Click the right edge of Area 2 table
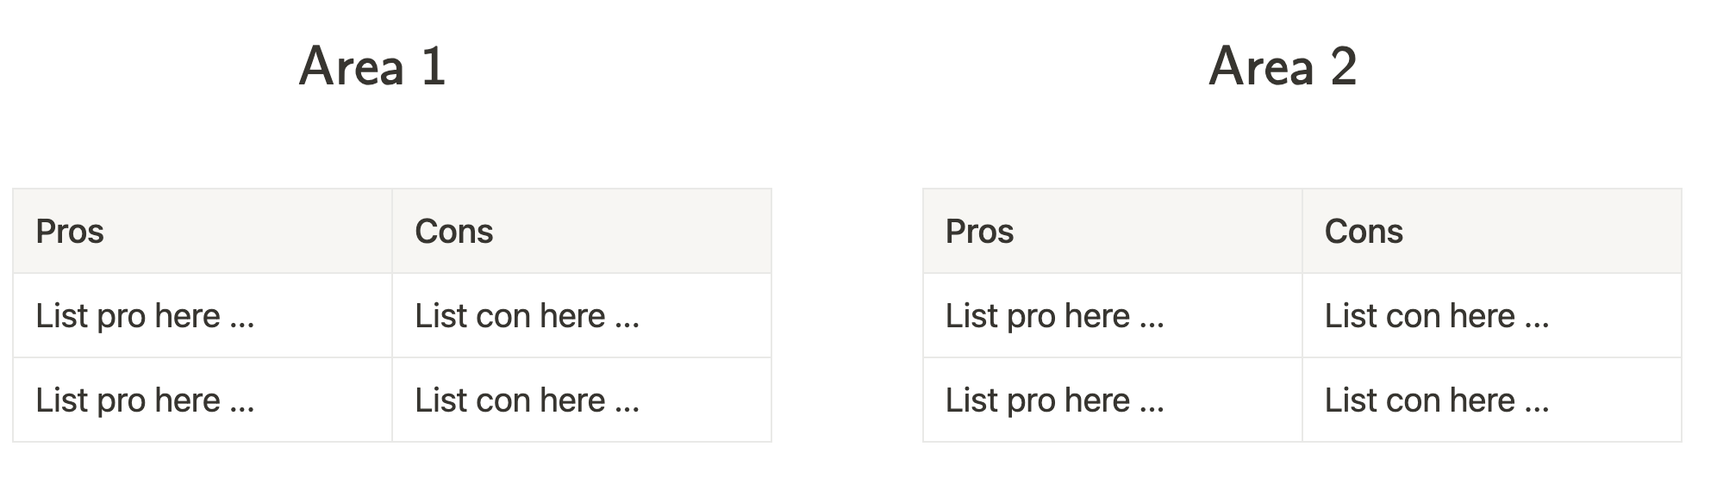1717x484 pixels. click(x=1682, y=315)
